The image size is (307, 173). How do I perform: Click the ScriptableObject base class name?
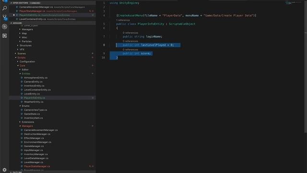click(182, 24)
